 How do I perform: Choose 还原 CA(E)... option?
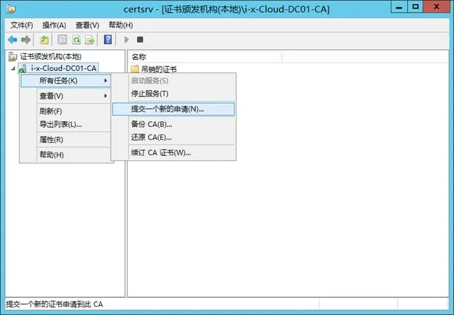point(173,137)
